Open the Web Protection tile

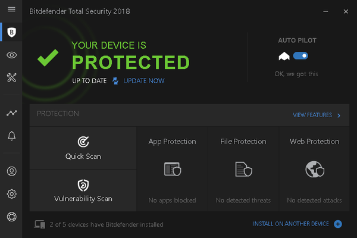click(314, 169)
